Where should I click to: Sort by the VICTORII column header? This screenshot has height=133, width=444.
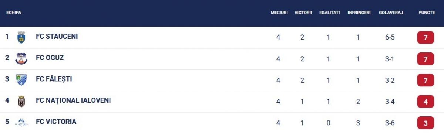(303, 13)
